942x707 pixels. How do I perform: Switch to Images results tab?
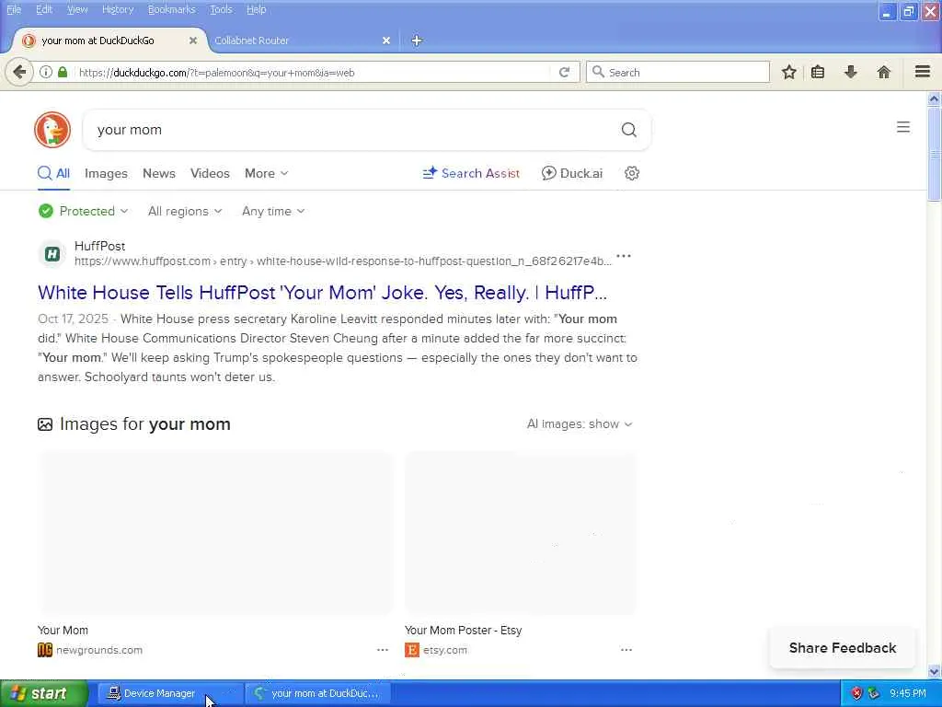107,173
